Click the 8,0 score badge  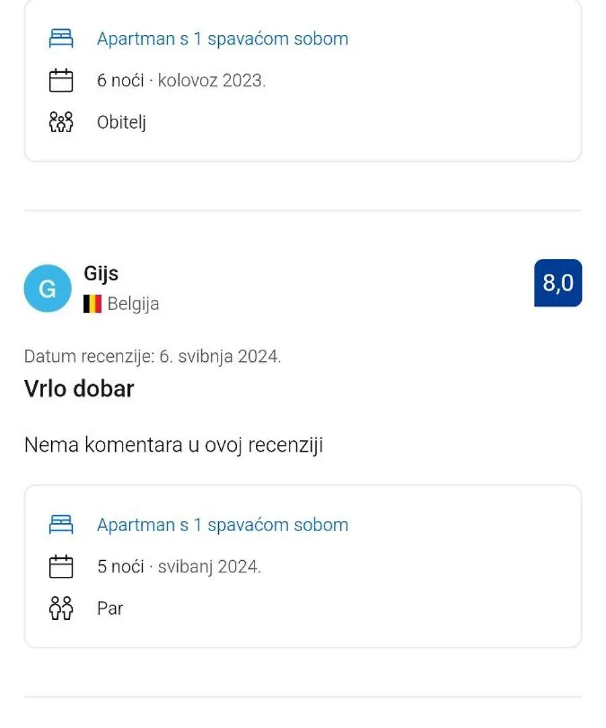tap(558, 282)
